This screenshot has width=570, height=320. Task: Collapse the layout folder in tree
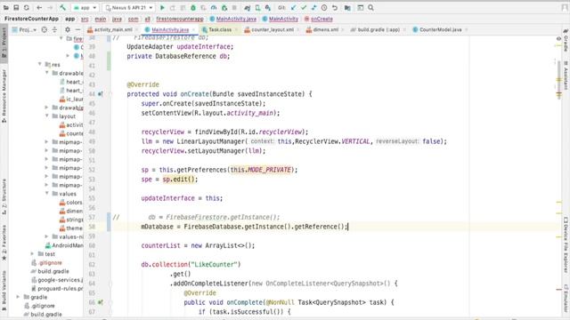click(x=47, y=116)
